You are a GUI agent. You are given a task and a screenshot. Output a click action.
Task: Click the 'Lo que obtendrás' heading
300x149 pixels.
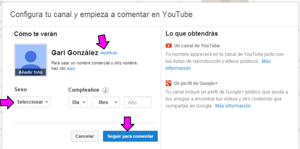(x=191, y=34)
